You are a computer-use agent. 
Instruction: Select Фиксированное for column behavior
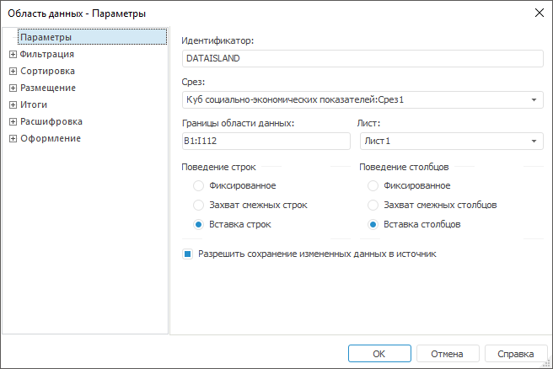point(373,185)
